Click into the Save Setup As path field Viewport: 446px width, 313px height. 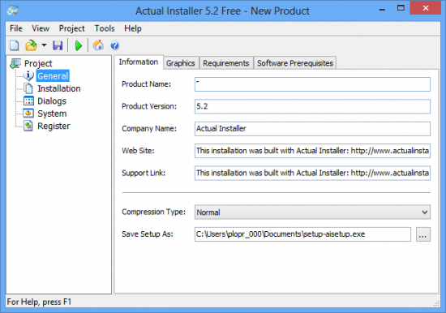click(302, 234)
